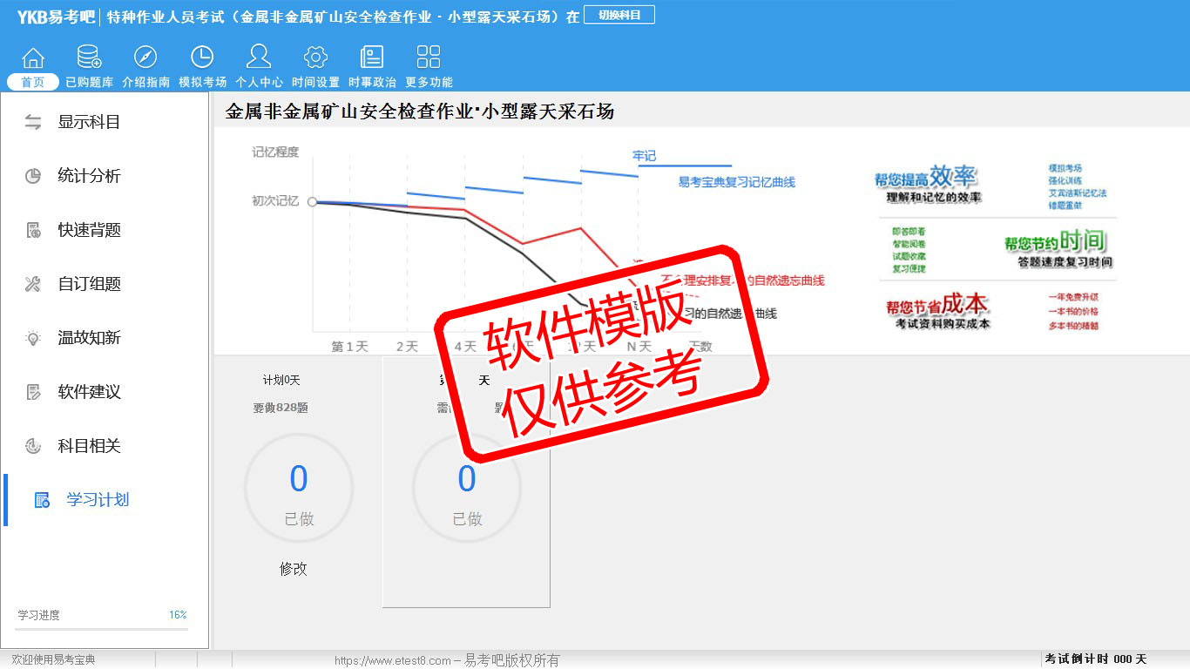Click the 学习进度 progress bar
1190x669 pixels.
[101, 628]
